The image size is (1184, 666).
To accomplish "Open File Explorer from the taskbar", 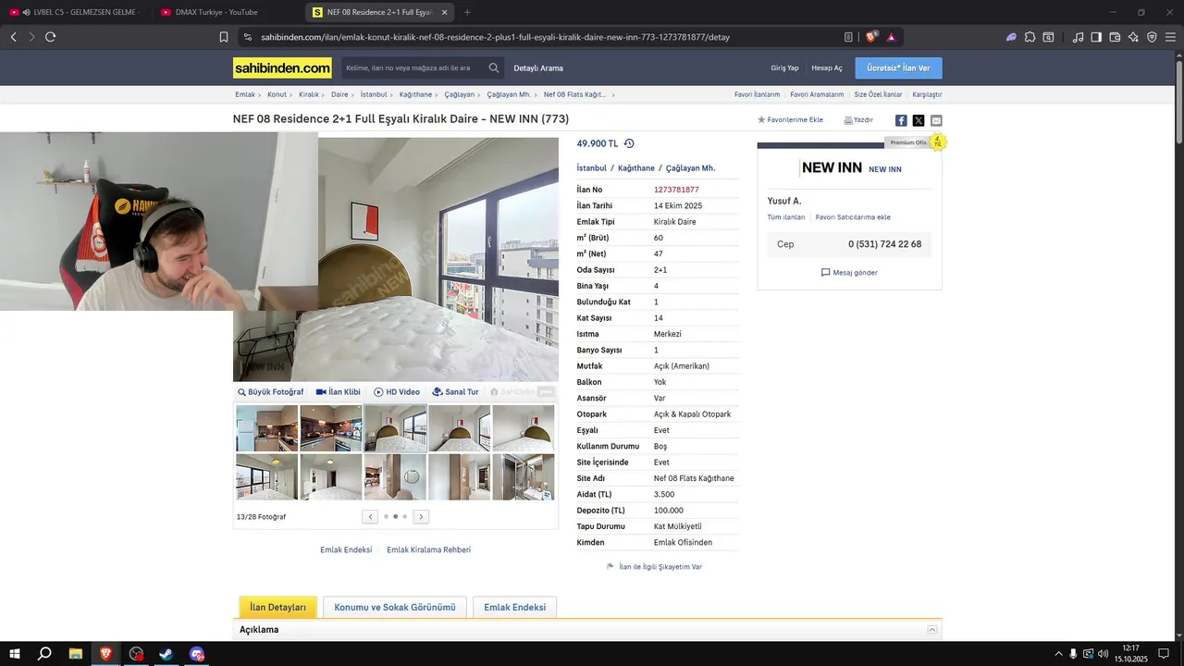I will (x=76, y=654).
